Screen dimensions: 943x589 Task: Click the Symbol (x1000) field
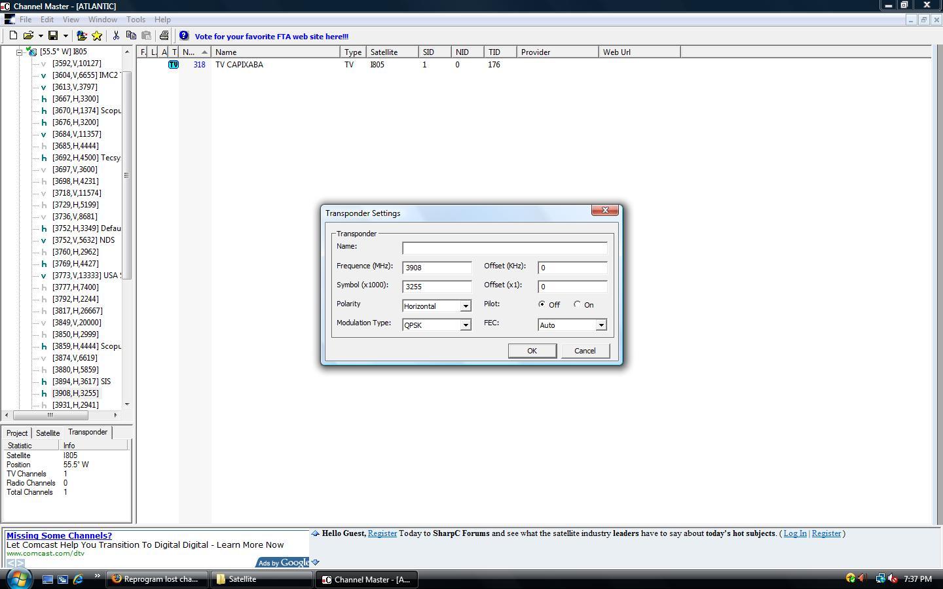coord(437,287)
